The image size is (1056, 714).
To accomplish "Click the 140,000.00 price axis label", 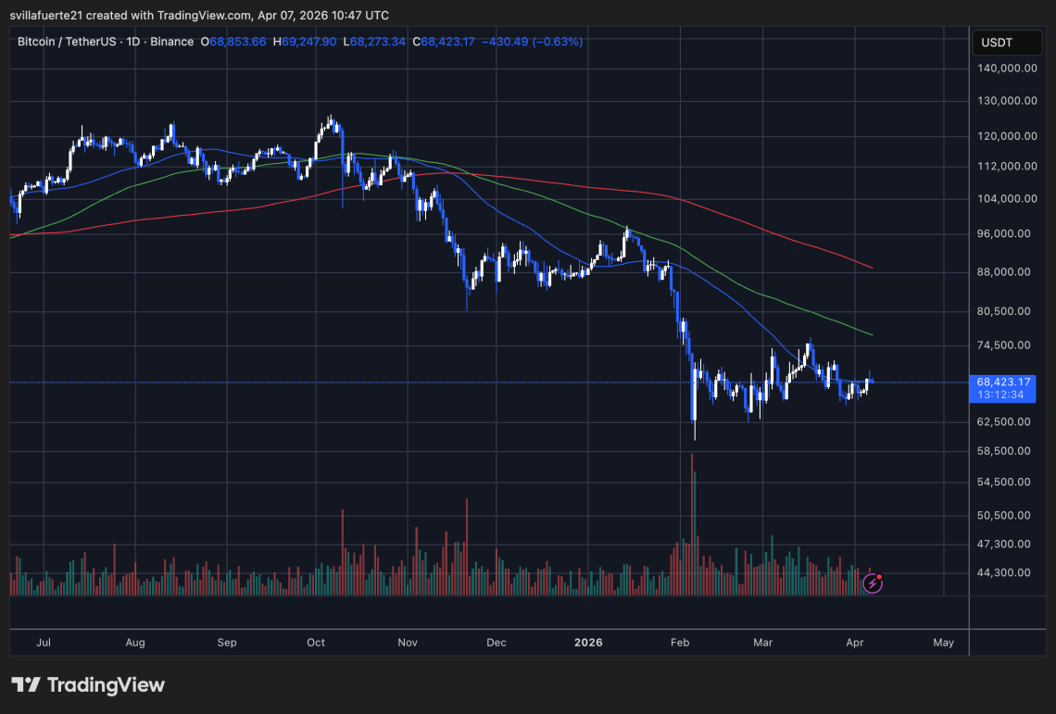I will tap(1007, 68).
